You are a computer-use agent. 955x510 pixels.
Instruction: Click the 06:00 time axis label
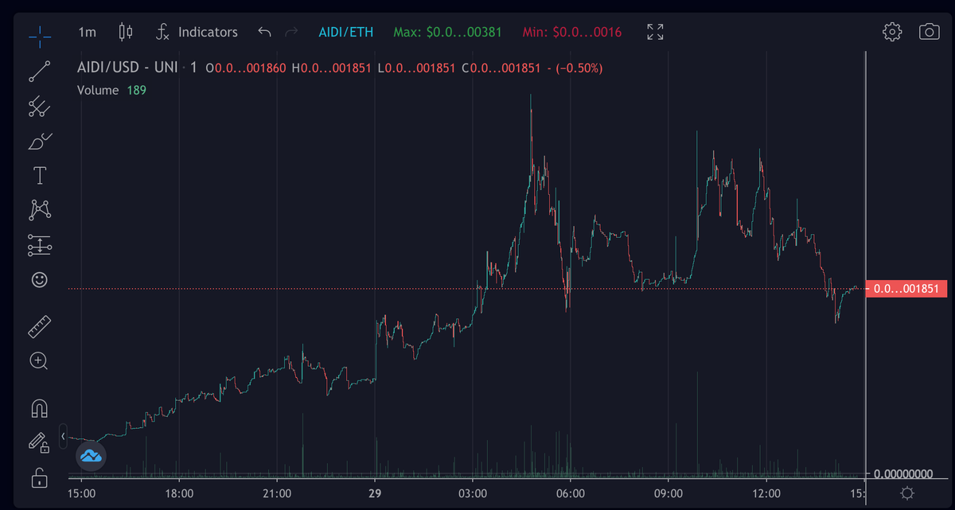571,493
